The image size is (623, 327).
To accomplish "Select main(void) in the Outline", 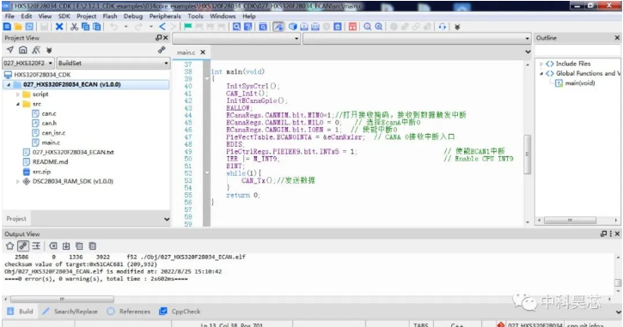I will tap(580, 83).
